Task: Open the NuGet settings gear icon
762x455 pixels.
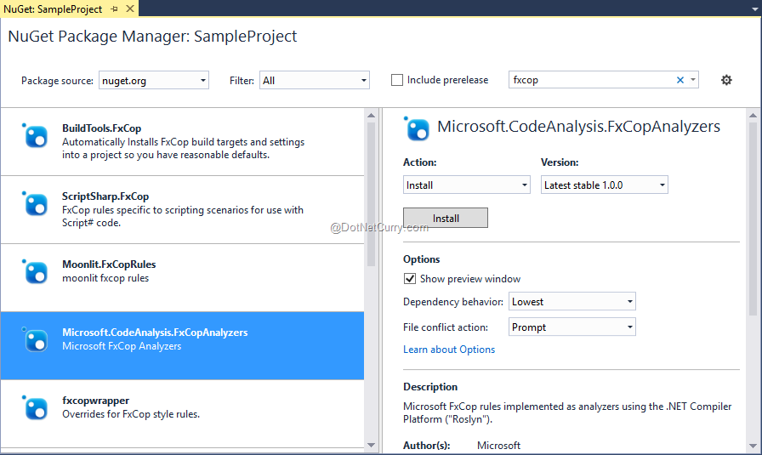Action: pos(726,80)
